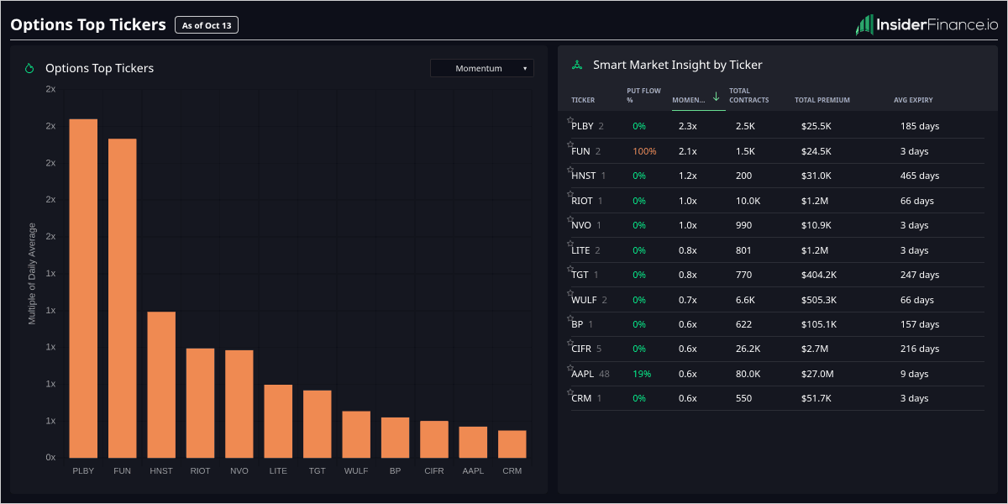The width and height of the screenshot is (1008, 504).
Task: Click the HNST bar in the chart
Action: [161, 385]
